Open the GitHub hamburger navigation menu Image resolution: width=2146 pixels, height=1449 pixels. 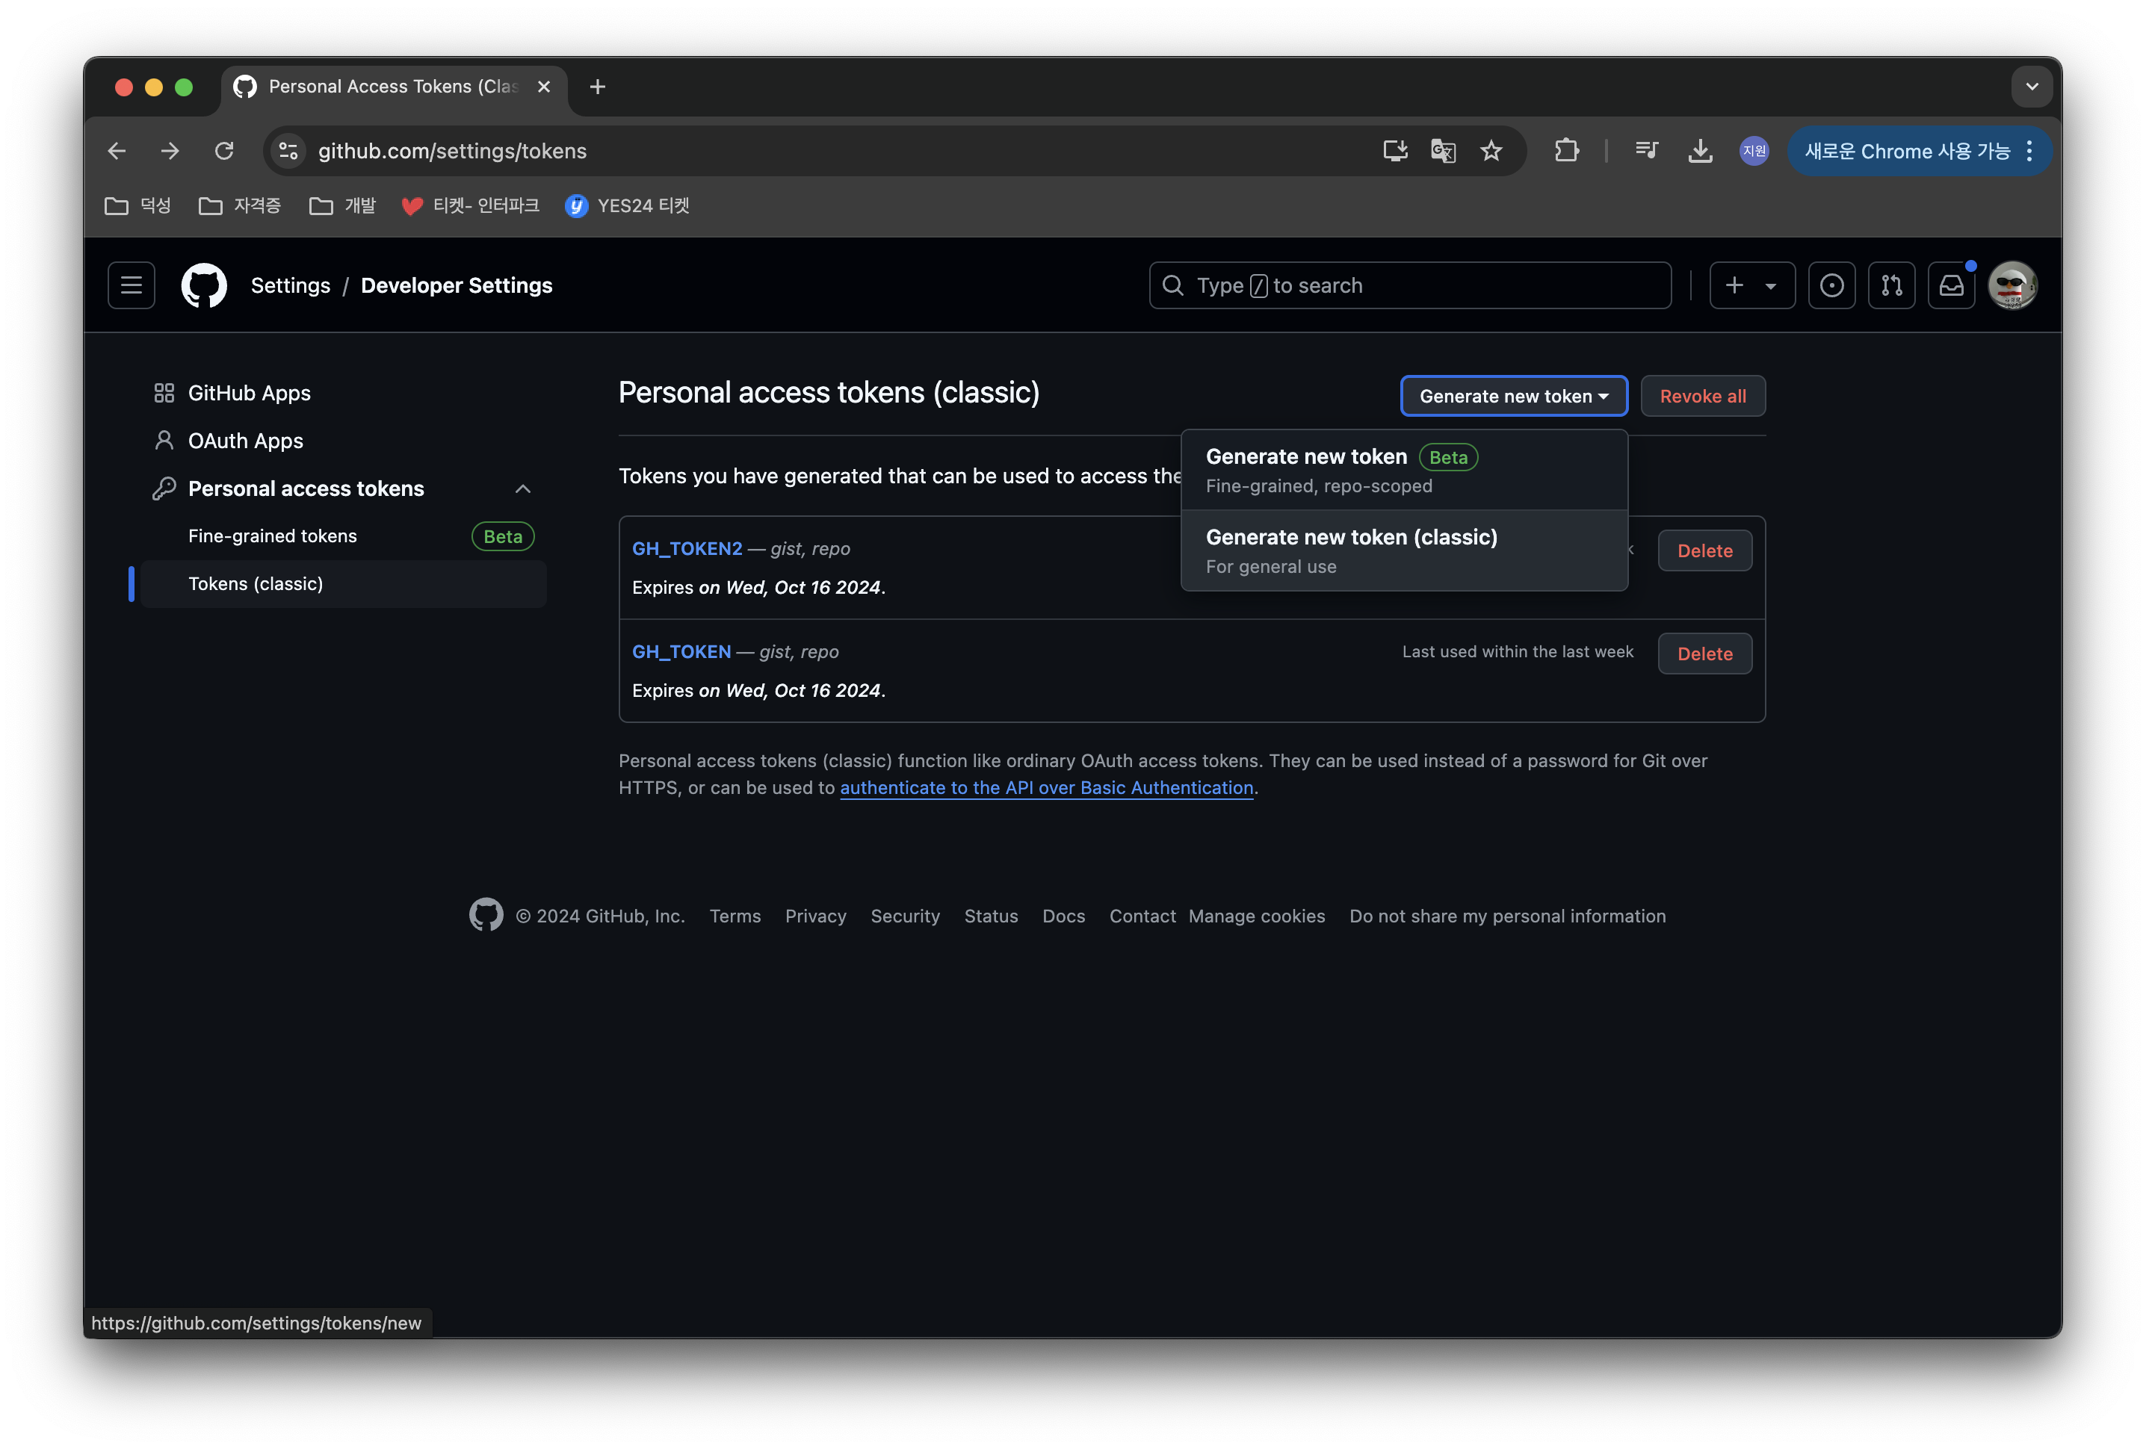pos(131,285)
